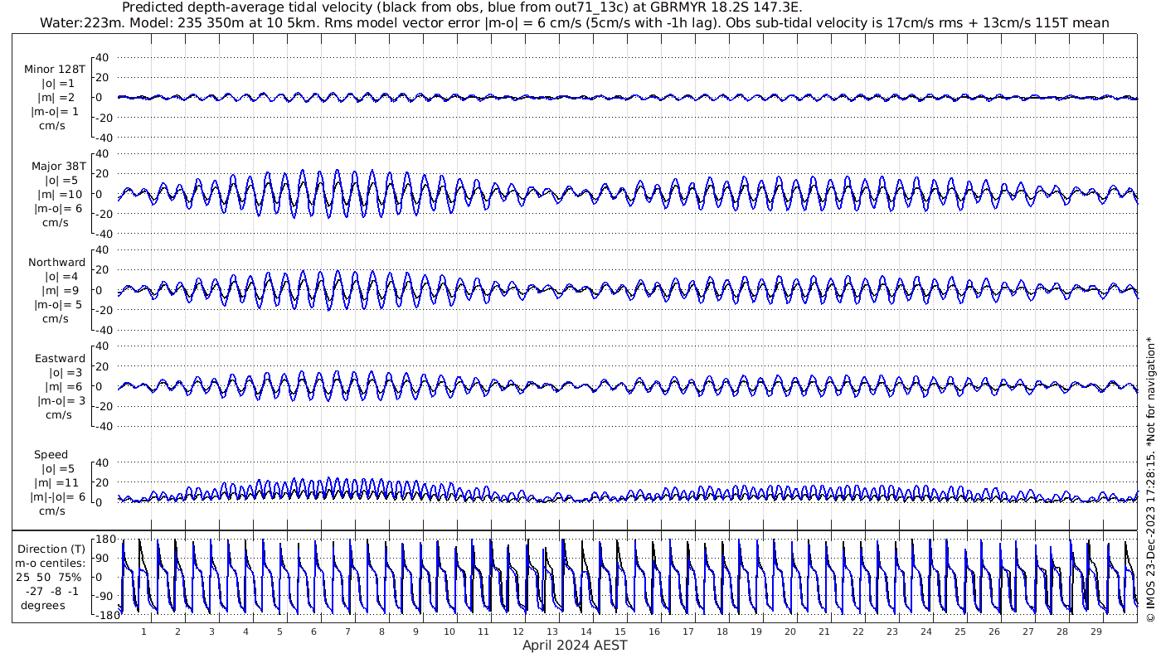
Task: Click the date tick '10' on x-axis
Action: [x=449, y=632]
